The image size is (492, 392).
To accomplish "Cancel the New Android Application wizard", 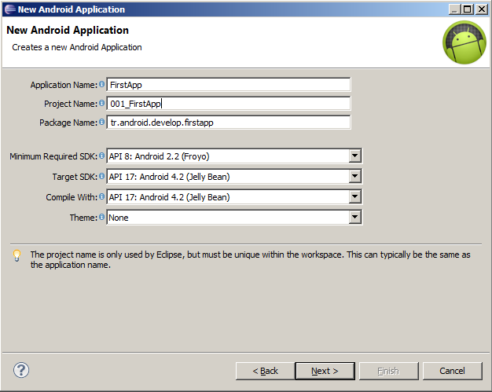I will (452, 371).
